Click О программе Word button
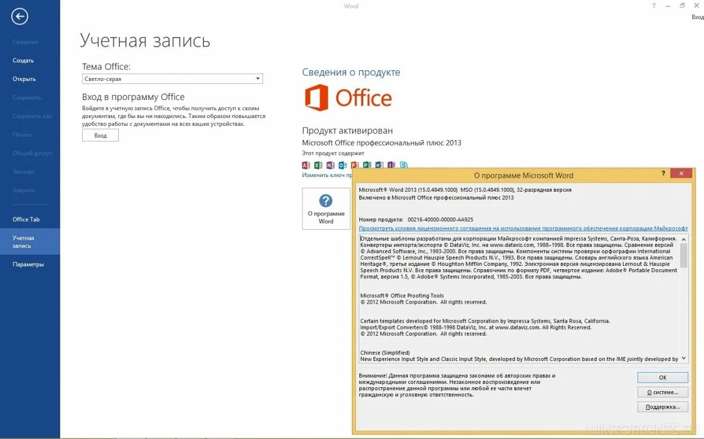 (326, 209)
